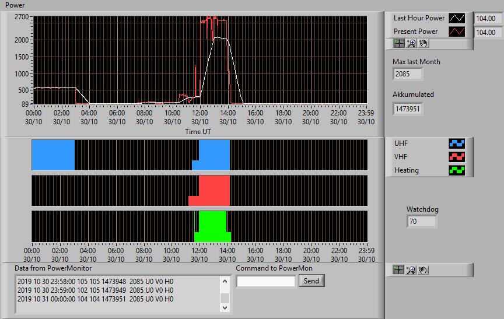Screen dimensions: 504x319
Task: Pick the hand pan tool in lower palette
Action: (x=423, y=270)
